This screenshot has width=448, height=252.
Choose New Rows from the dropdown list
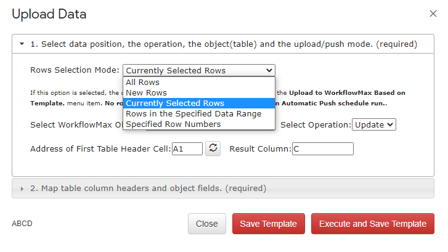click(x=199, y=93)
